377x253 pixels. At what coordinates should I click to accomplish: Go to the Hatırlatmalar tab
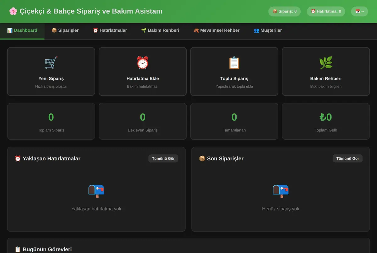tap(110, 30)
